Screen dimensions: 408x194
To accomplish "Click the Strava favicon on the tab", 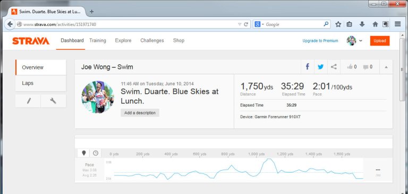I will 14,12.
